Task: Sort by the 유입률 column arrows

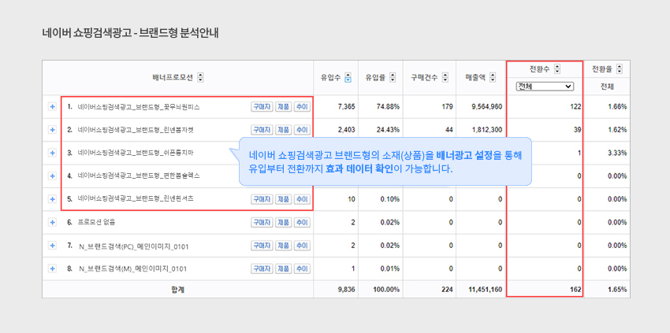Action: [393, 78]
